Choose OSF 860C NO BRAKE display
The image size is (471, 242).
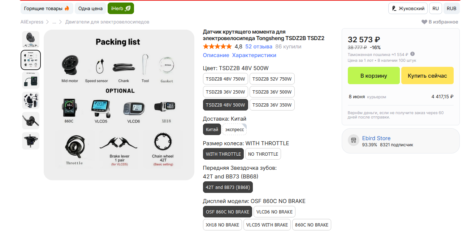pos(228,212)
